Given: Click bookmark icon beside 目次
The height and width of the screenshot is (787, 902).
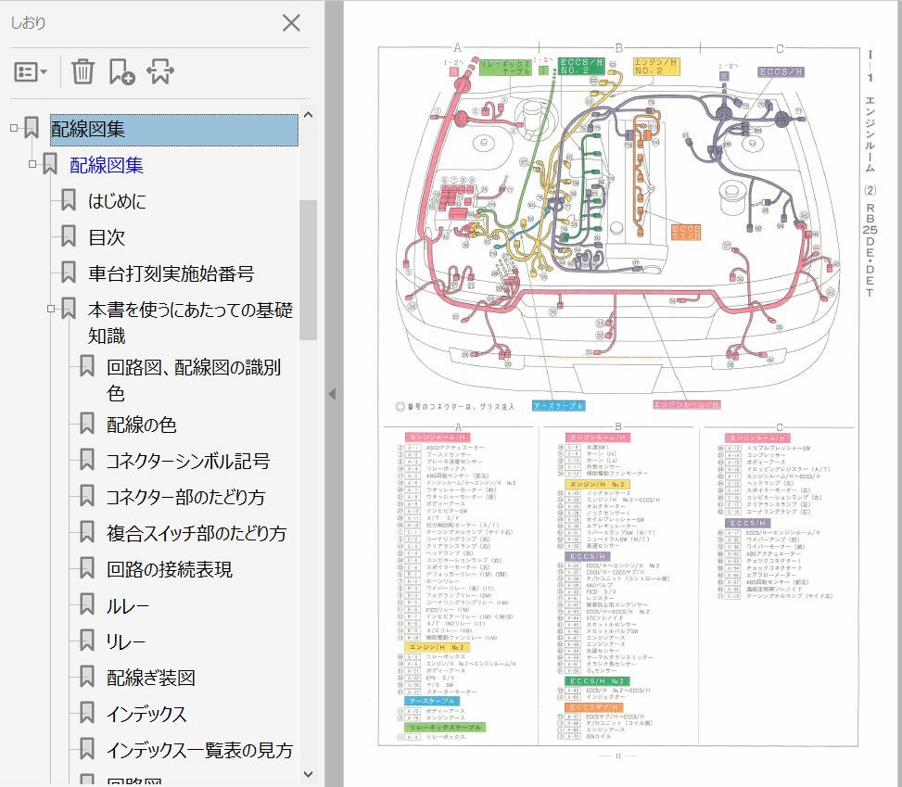Looking at the screenshot, I should tap(69, 236).
